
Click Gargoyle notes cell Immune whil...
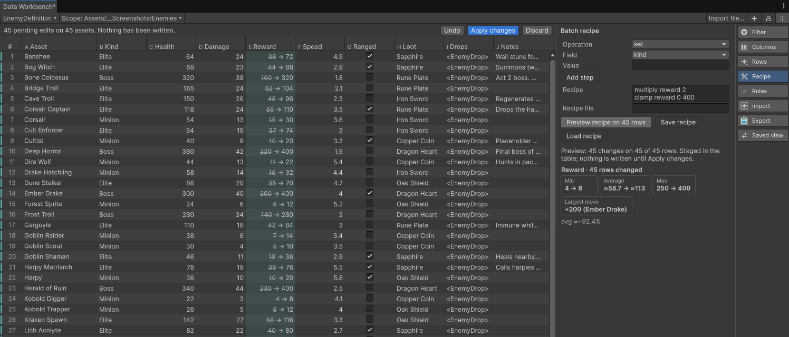point(518,225)
